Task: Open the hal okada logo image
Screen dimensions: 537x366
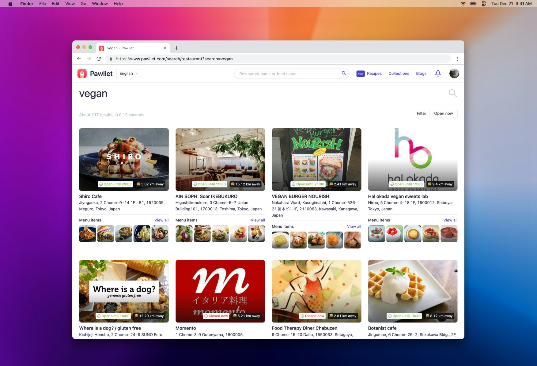Action: 413,159
